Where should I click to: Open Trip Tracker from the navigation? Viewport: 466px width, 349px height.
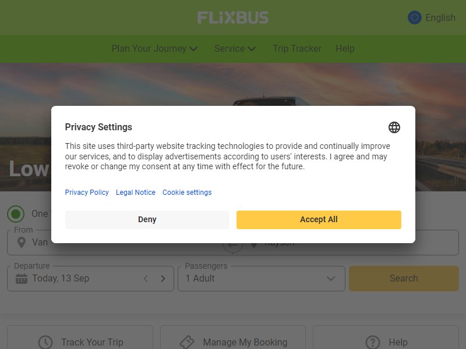pos(297,49)
